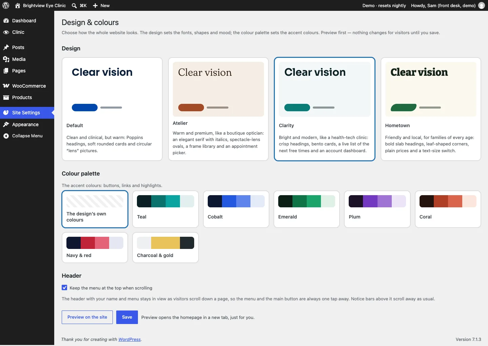Pick the Hometown design card
This screenshot has height=346, width=488.
[431, 109]
